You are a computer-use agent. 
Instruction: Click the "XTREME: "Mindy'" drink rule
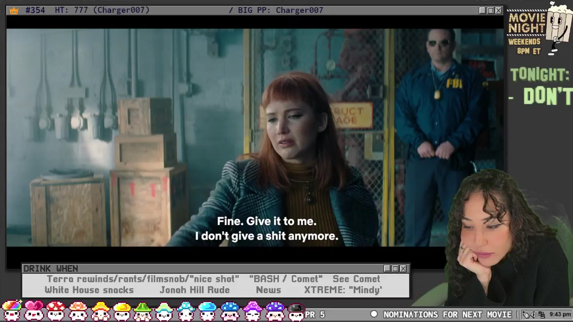343,290
